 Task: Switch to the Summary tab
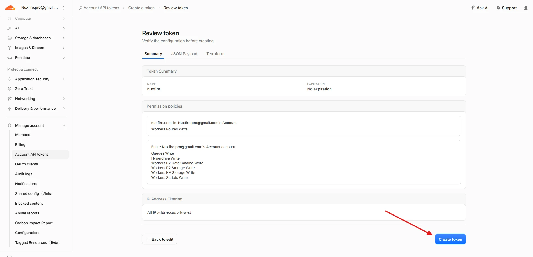click(153, 54)
